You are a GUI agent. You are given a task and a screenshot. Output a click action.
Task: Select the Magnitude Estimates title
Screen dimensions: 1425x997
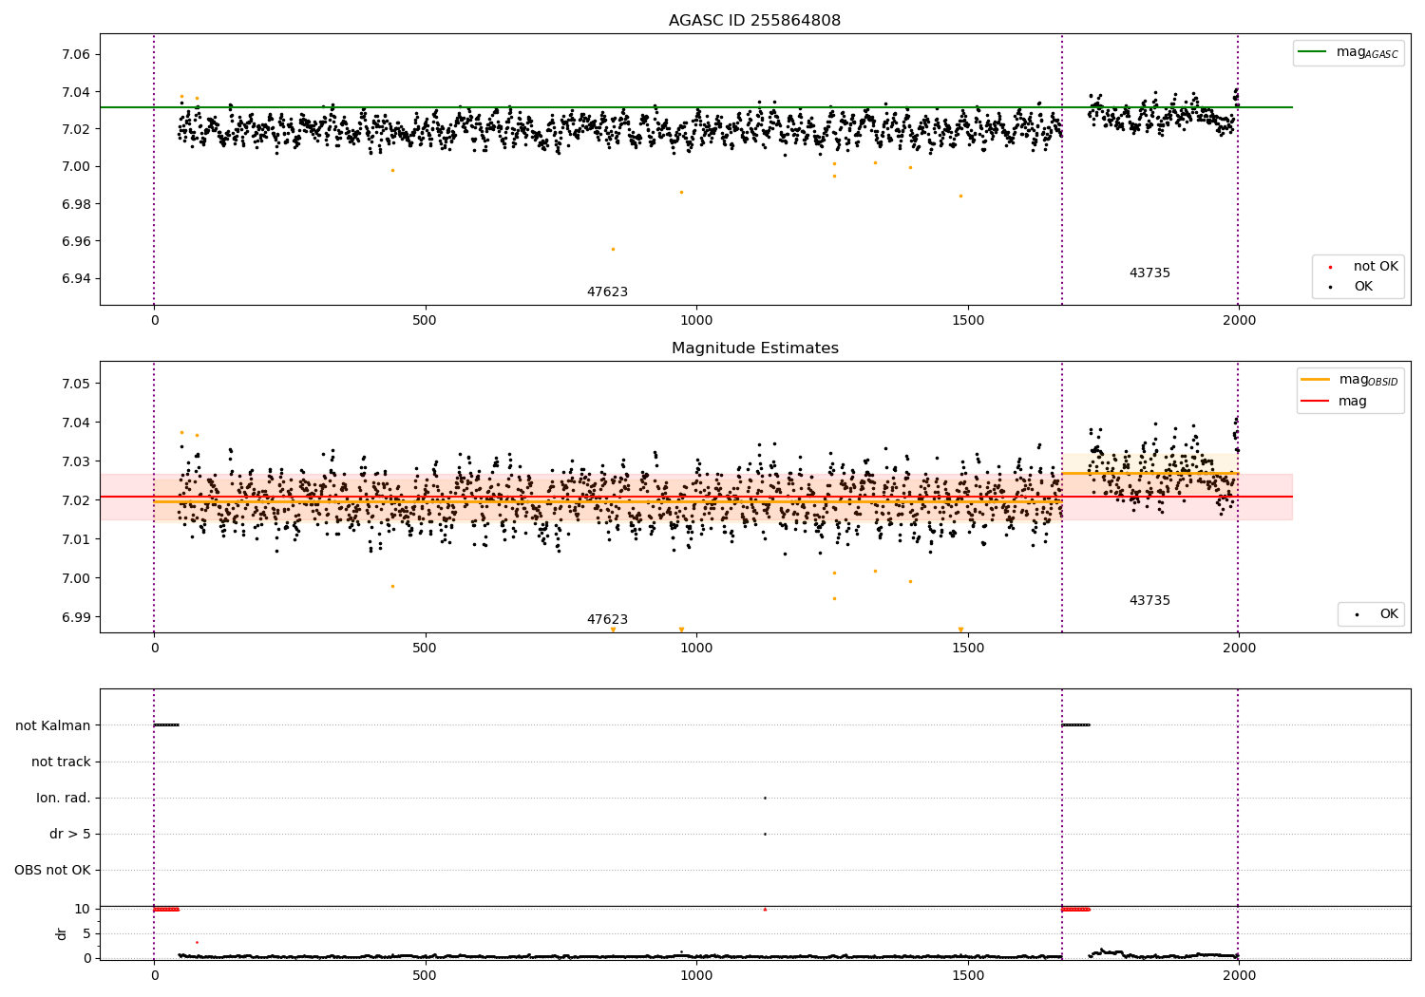[754, 348]
